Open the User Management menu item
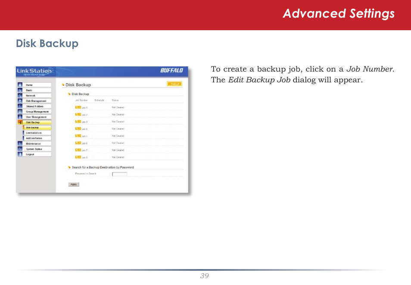This screenshot has width=411, height=285. pyautogui.click(x=37, y=117)
